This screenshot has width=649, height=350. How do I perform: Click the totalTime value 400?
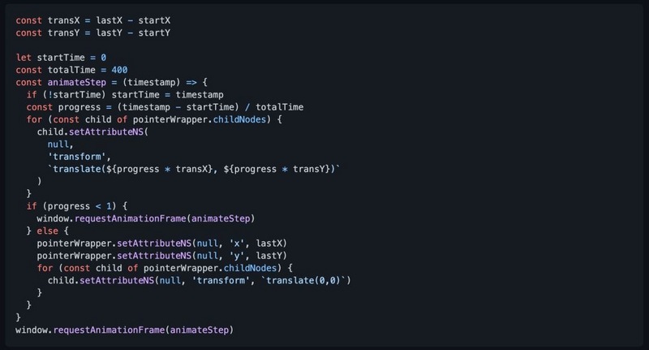(x=119, y=70)
